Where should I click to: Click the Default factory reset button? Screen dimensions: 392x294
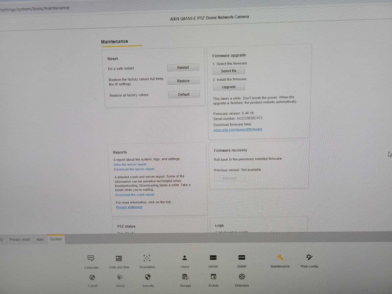pyautogui.click(x=184, y=94)
